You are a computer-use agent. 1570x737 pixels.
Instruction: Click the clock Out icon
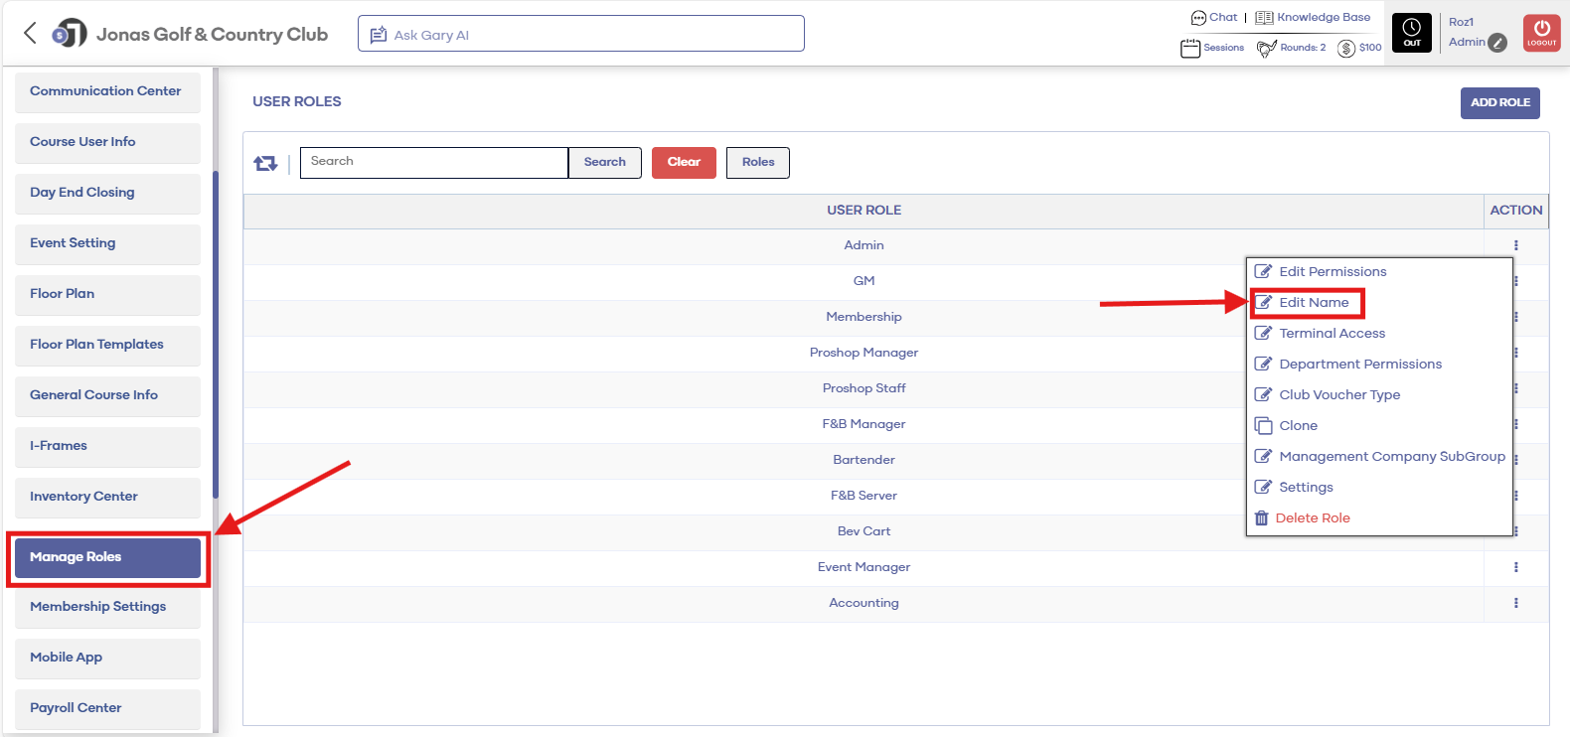[x=1412, y=33]
